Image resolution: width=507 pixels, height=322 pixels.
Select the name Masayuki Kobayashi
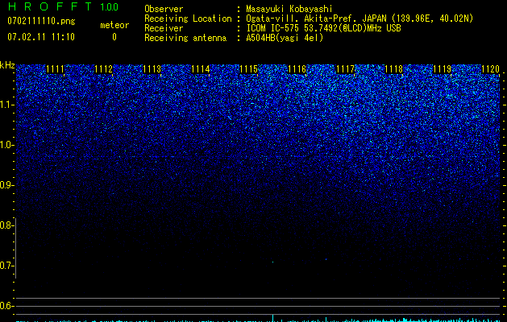tap(289, 9)
